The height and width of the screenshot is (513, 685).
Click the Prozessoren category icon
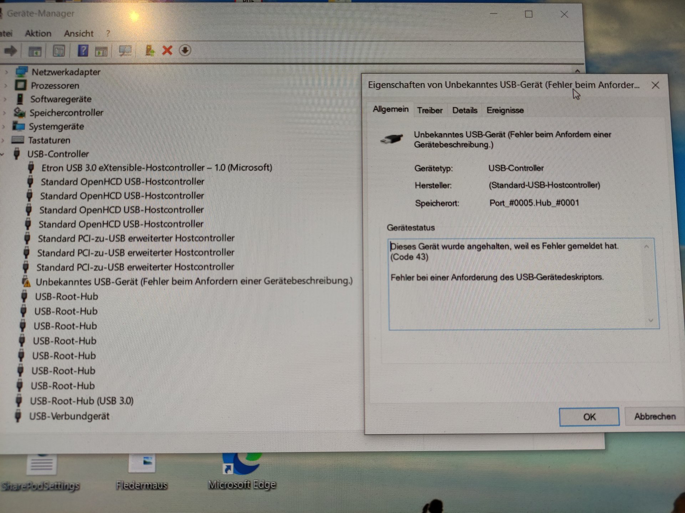pyautogui.click(x=20, y=85)
